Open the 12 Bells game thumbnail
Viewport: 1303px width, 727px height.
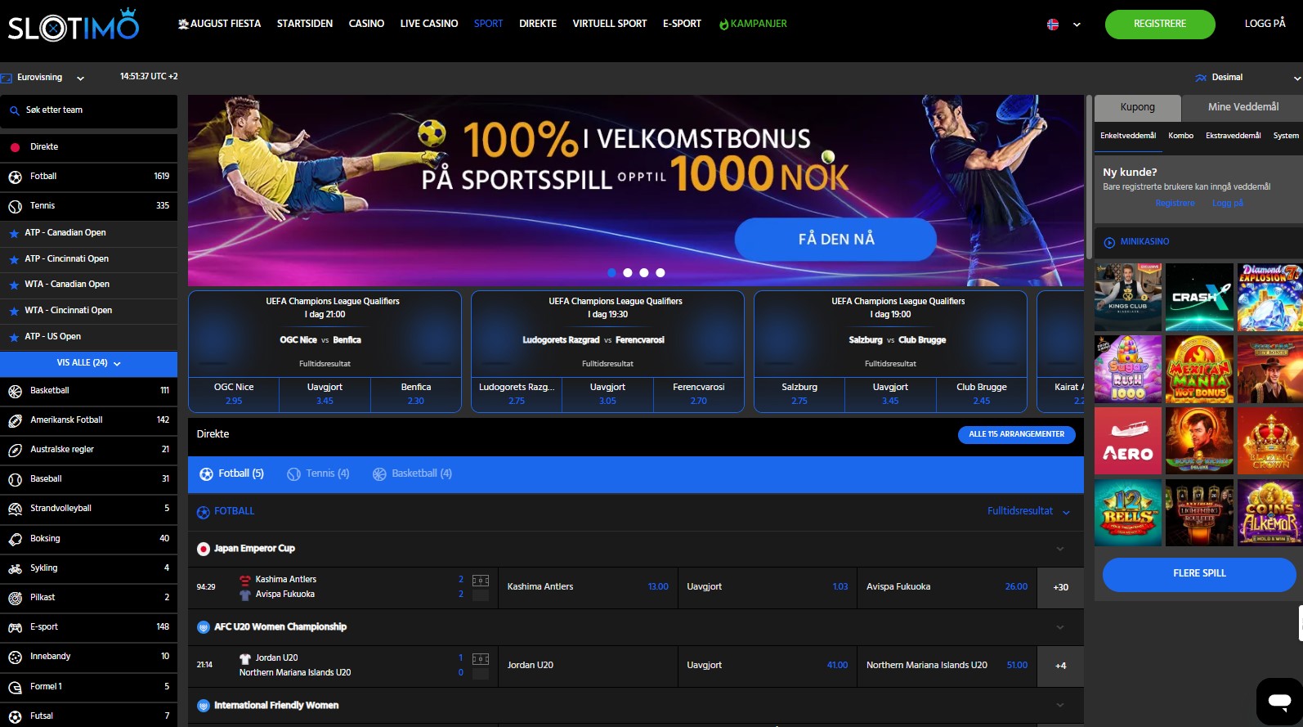1128,514
